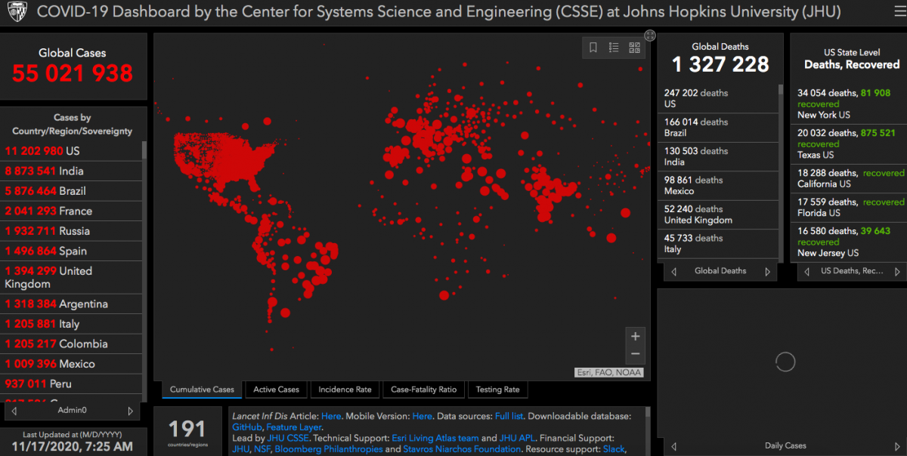Zoom in on the map
Image resolution: width=907 pixels, height=456 pixels.
pyautogui.click(x=636, y=337)
